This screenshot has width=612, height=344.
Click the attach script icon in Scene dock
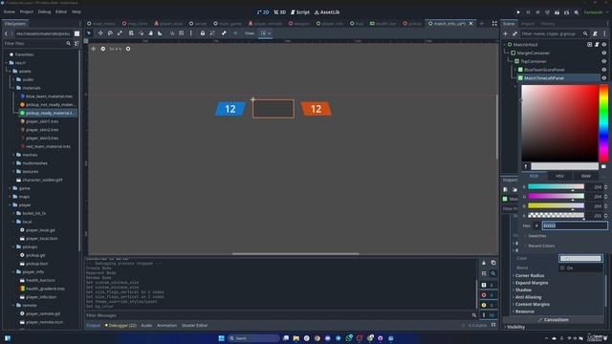(595, 34)
